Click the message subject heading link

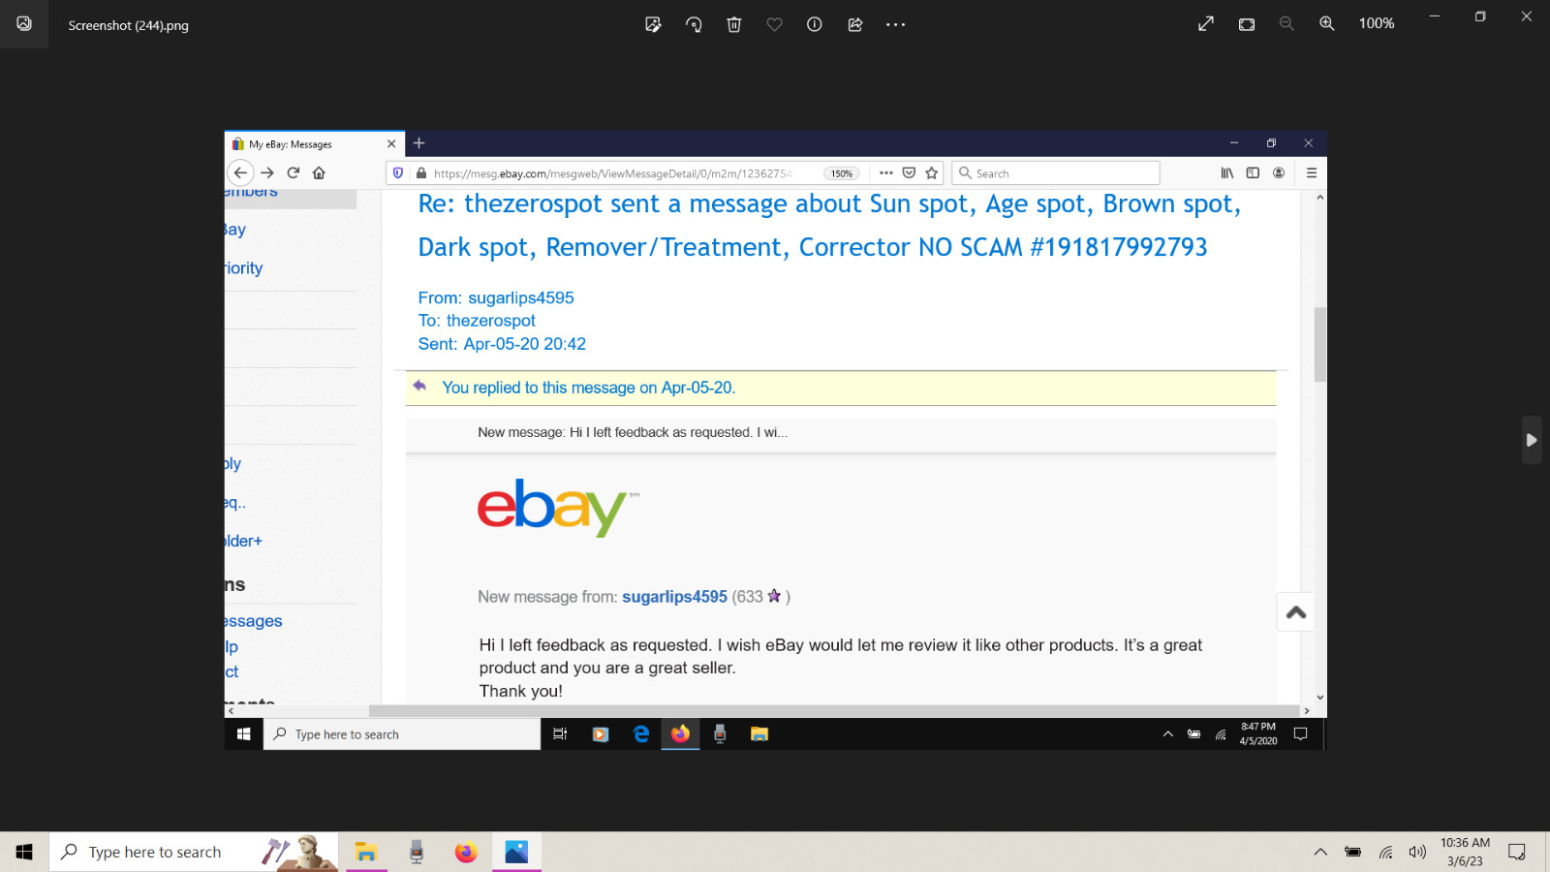tap(829, 225)
